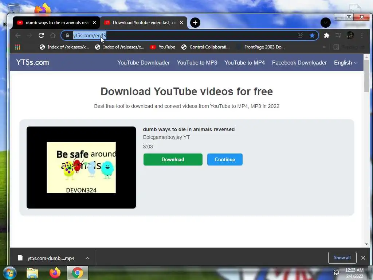The width and height of the screenshot is (373, 280).
Task: Click the channel name 'Epicgamerboyjay YT'
Action: pyautogui.click(x=166, y=137)
